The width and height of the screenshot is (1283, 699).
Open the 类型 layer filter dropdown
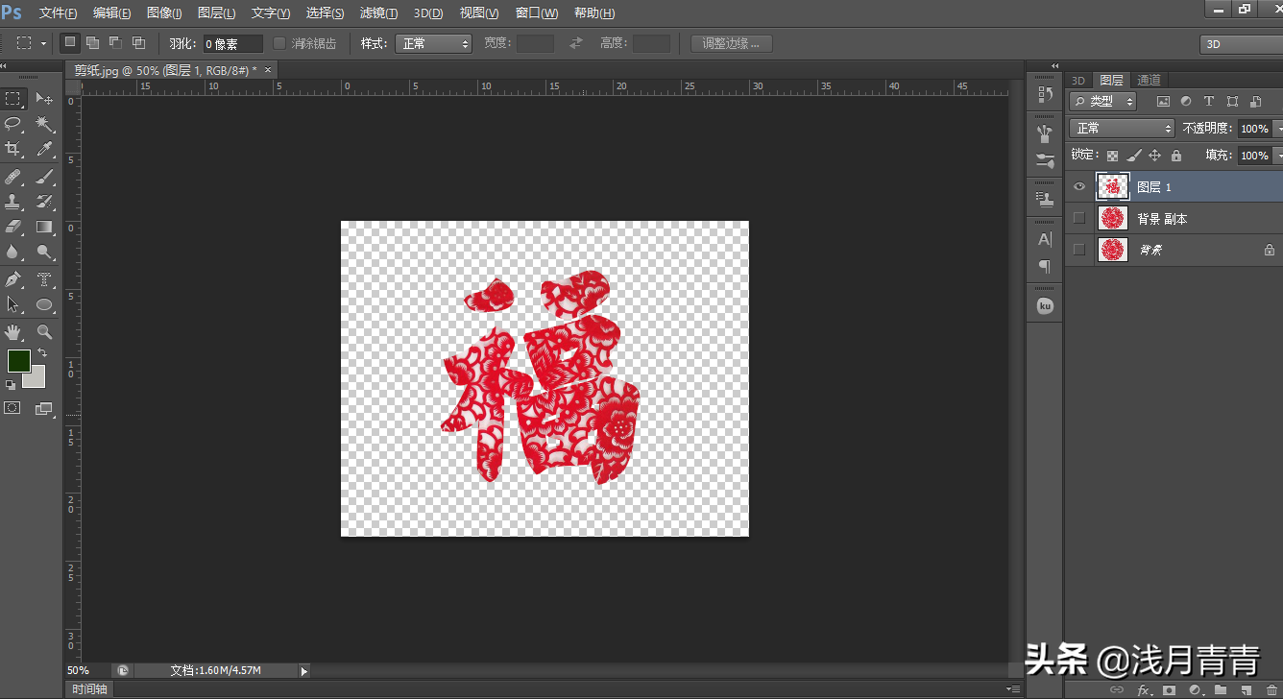1103,101
